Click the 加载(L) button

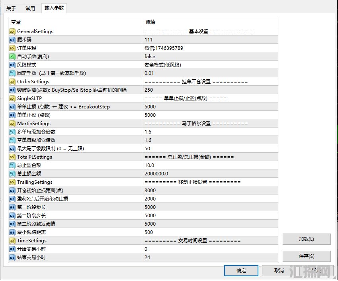click(306, 239)
